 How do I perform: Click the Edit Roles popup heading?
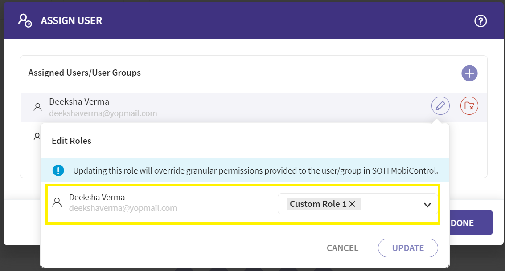71,141
